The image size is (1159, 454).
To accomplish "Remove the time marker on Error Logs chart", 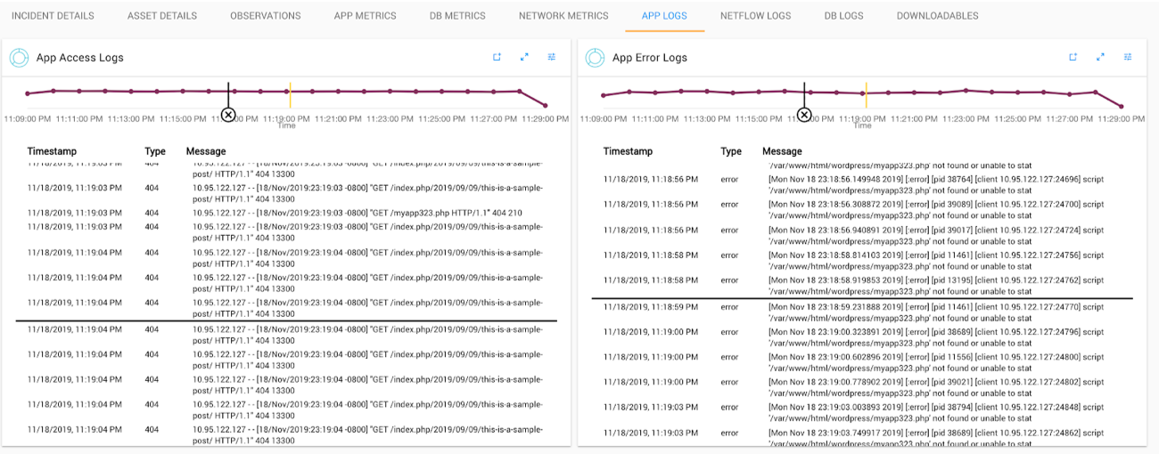I will pos(804,115).
